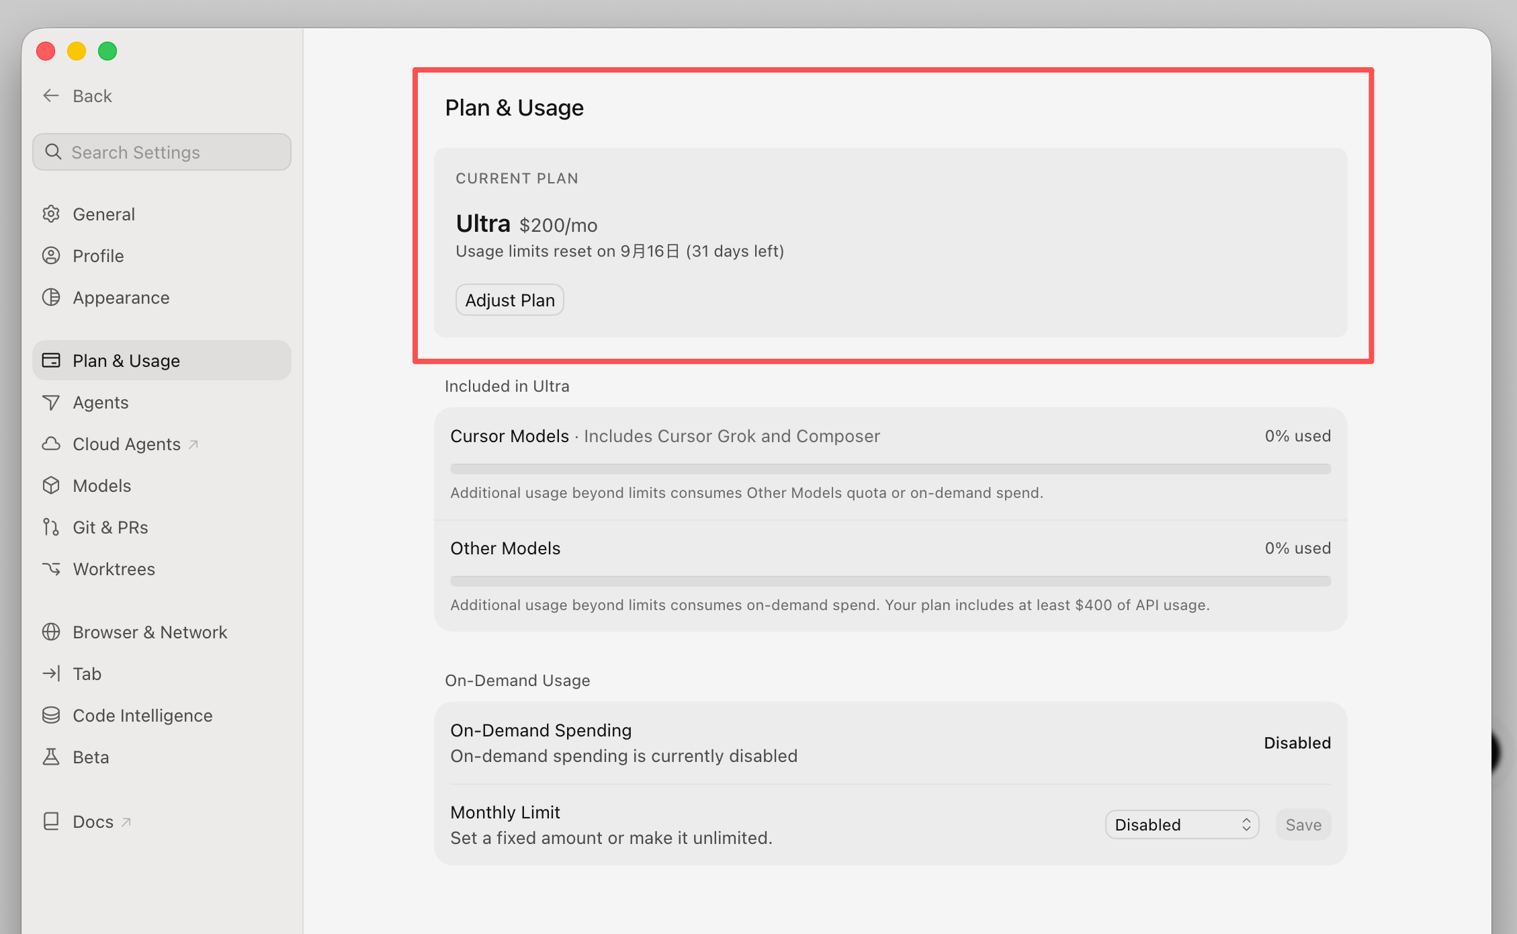Click the Profile person icon
Viewport: 1517px width, 934px height.
coord(51,256)
